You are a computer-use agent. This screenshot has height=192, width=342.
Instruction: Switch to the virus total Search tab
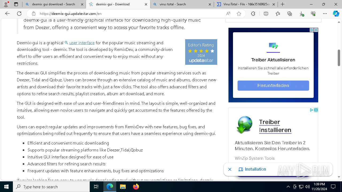[182, 4]
